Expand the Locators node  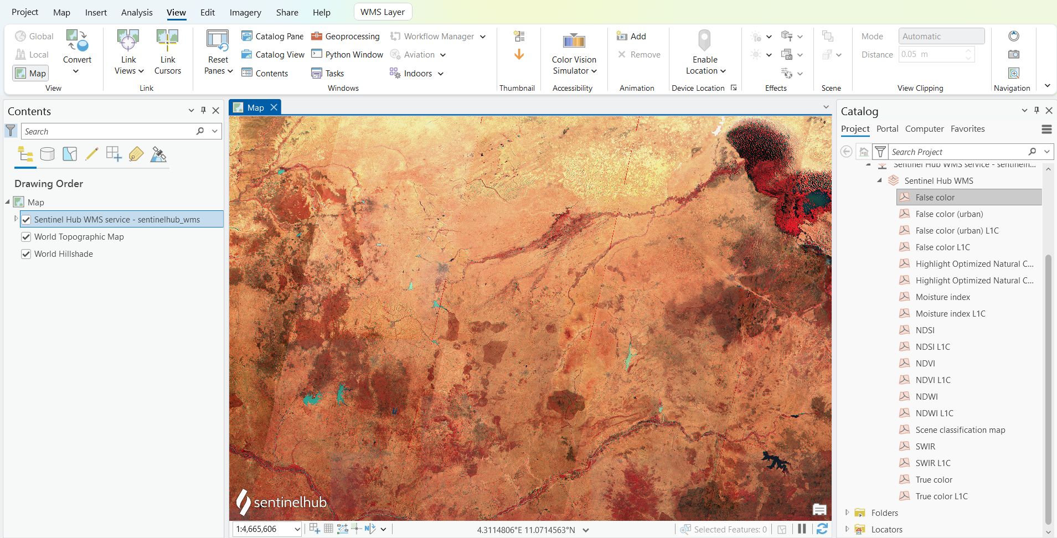point(847,529)
